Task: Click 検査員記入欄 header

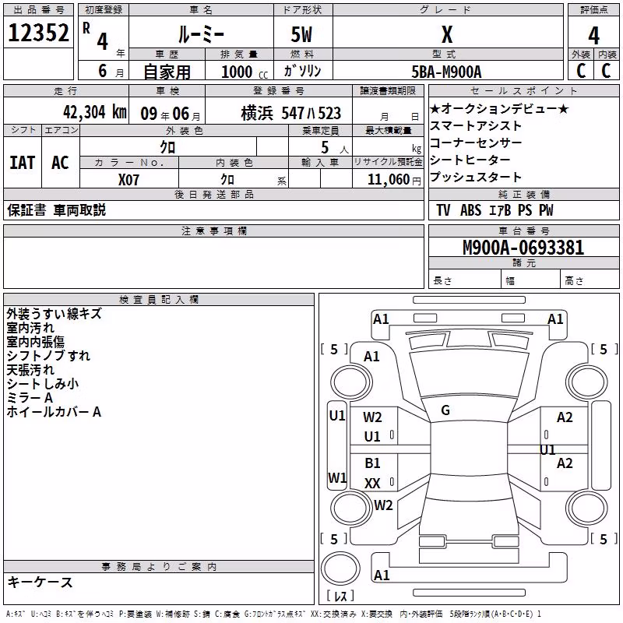Action: (x=159, y=300)
